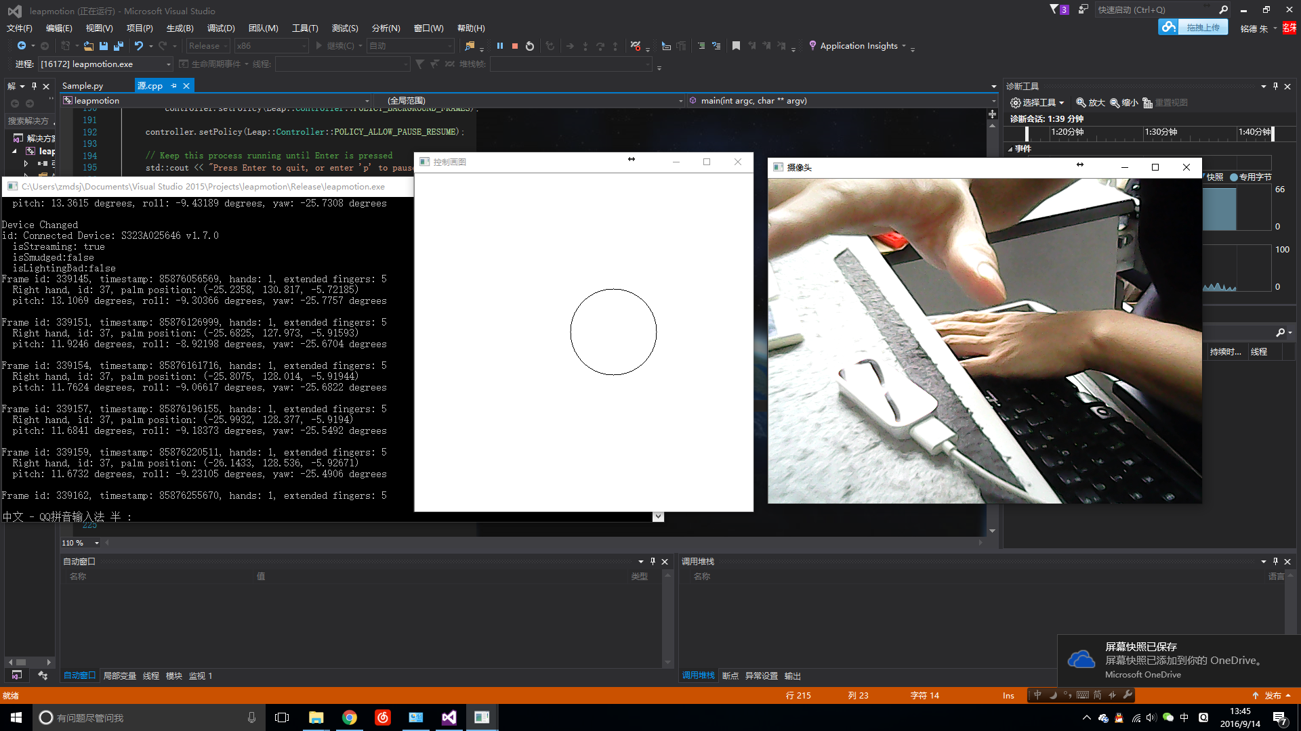The image size is (1301, 731).
Task: Undo the last edit with Undo icon
Action: click(x=138, y=46)
